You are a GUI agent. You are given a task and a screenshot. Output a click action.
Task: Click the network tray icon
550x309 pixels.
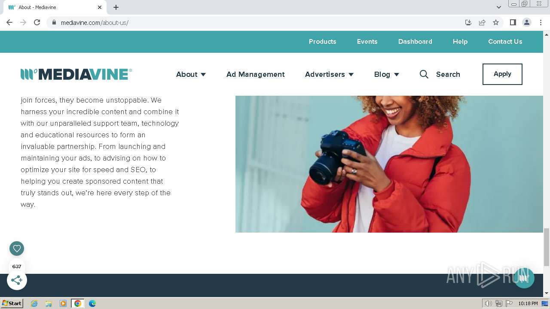click(x=499, y=303)
